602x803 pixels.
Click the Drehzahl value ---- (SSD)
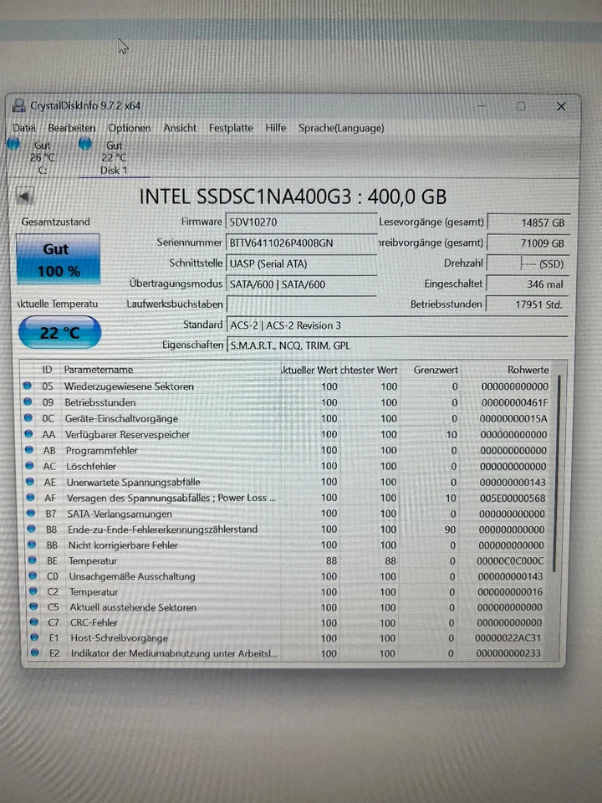pyautogui.click(x=528, y=263)
